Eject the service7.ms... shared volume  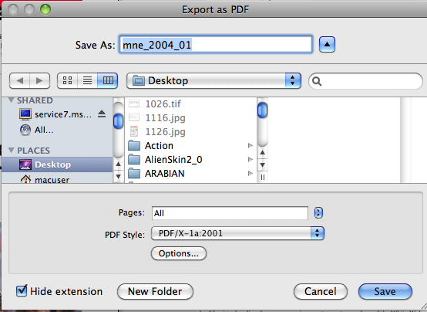[102, 114]
